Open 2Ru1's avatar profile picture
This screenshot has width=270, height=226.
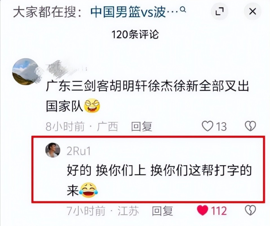(x=53, y=150)
